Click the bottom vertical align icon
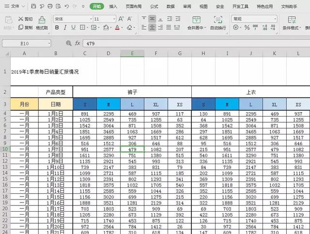 pos(160,19)
